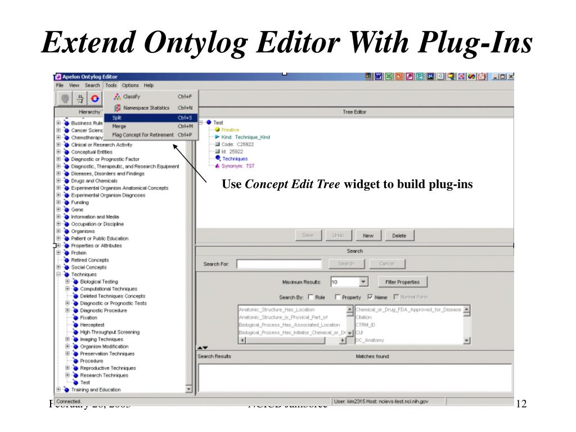Launch Word from the Office shortcut bar
Viewport: 576px width, 432px height.
point(378,76)
